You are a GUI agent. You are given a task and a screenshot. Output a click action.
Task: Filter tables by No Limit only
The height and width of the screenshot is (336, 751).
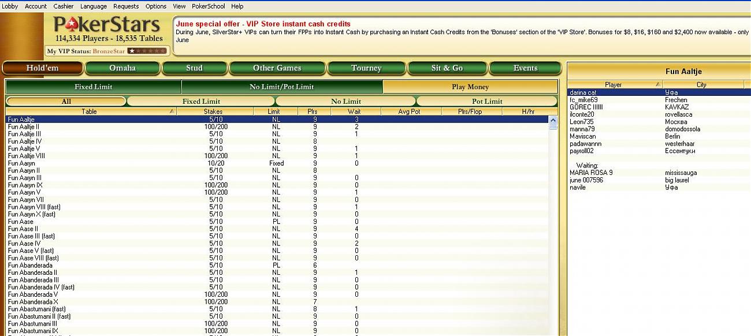tap(345, 102)
